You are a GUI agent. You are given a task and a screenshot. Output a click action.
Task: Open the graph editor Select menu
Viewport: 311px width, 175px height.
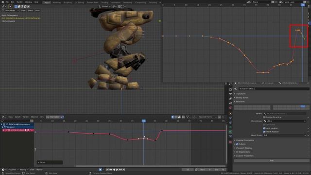point(17,117)
